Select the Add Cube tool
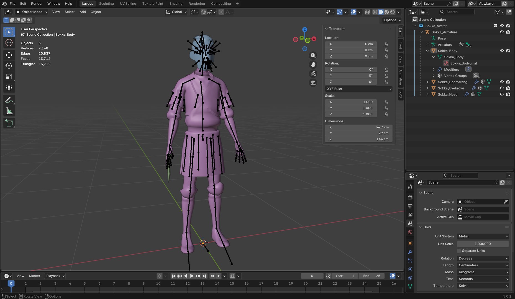Viewport: 515px width, 299px height. click(9, 123)
